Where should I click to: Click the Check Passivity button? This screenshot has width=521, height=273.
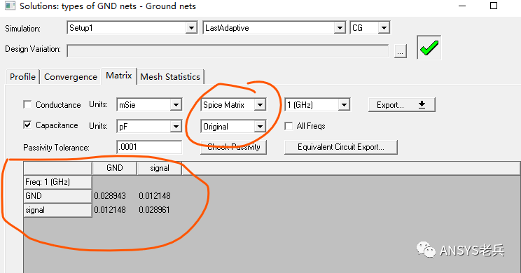click(x=234, y=147)
